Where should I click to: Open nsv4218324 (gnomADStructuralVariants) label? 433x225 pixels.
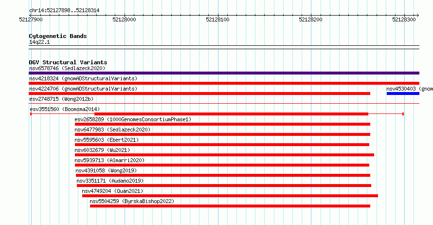(x=83, y=78)
